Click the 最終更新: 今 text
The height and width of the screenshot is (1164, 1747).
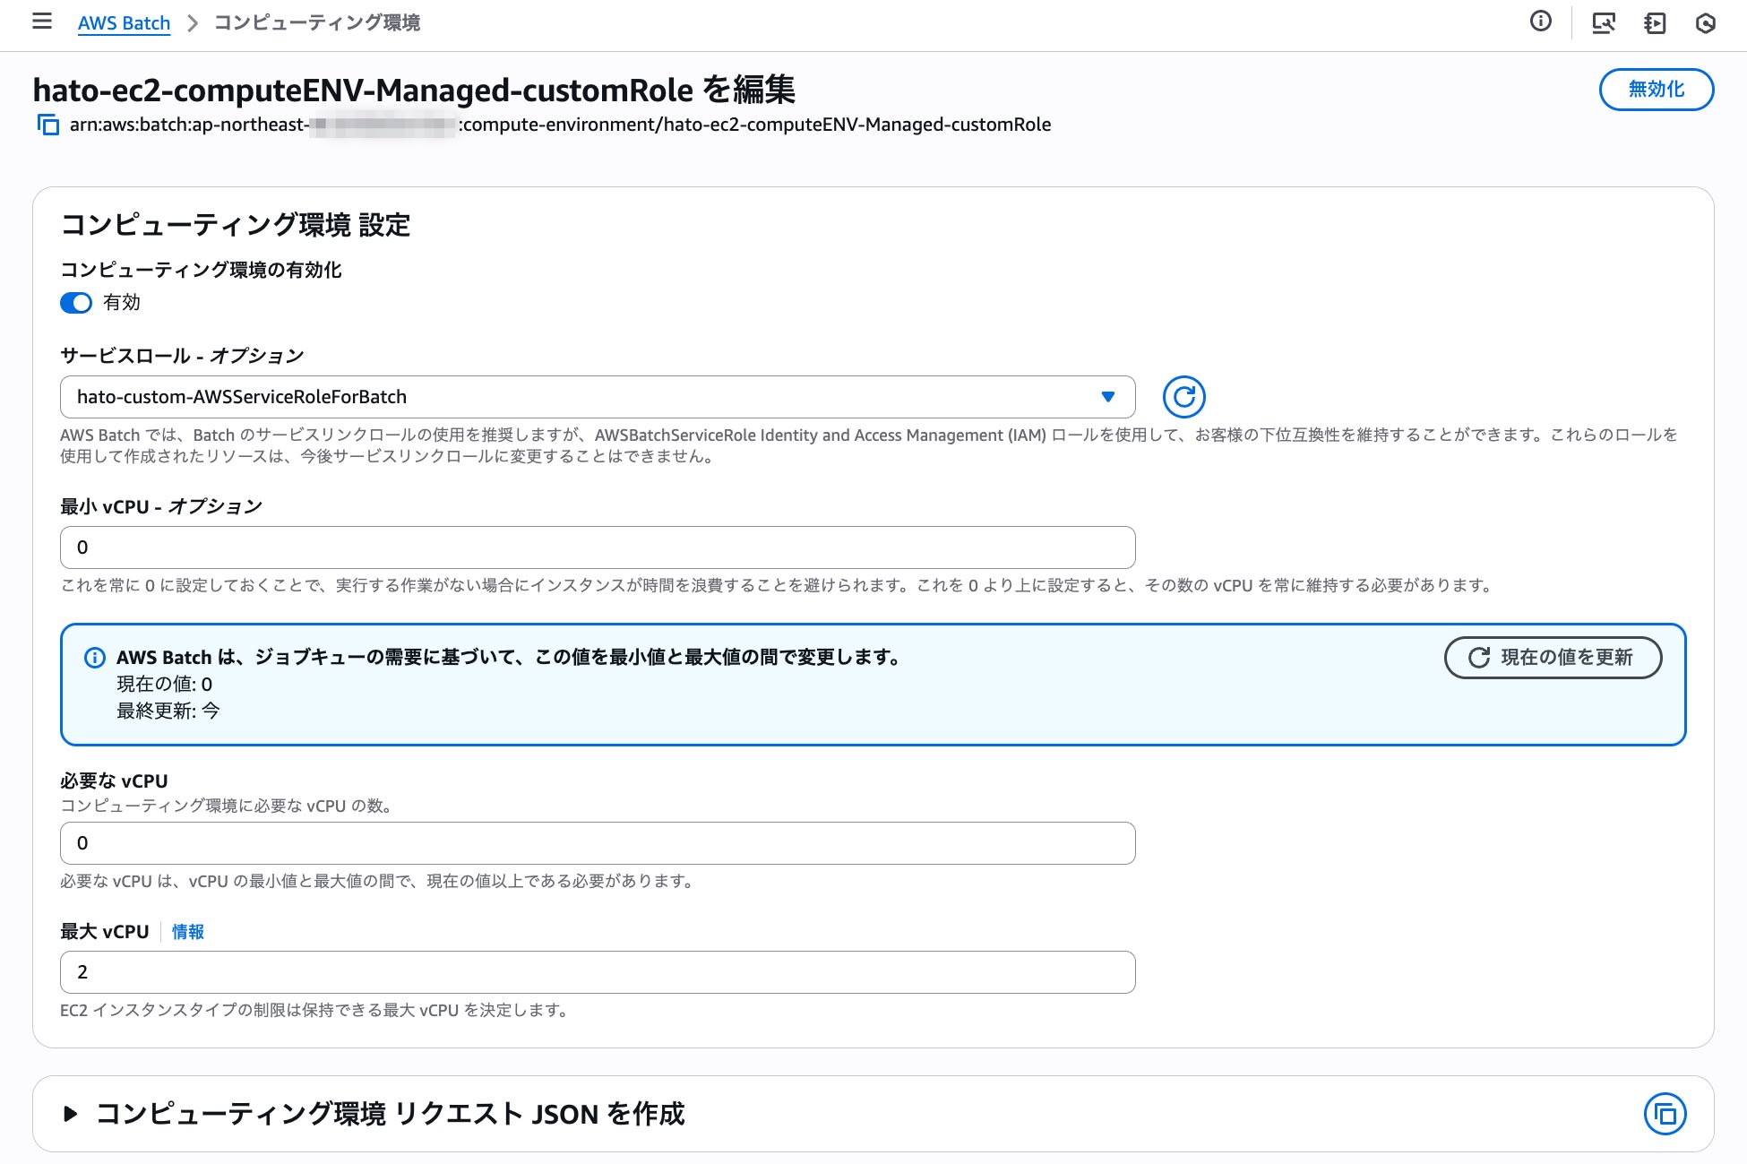point(168,711)
